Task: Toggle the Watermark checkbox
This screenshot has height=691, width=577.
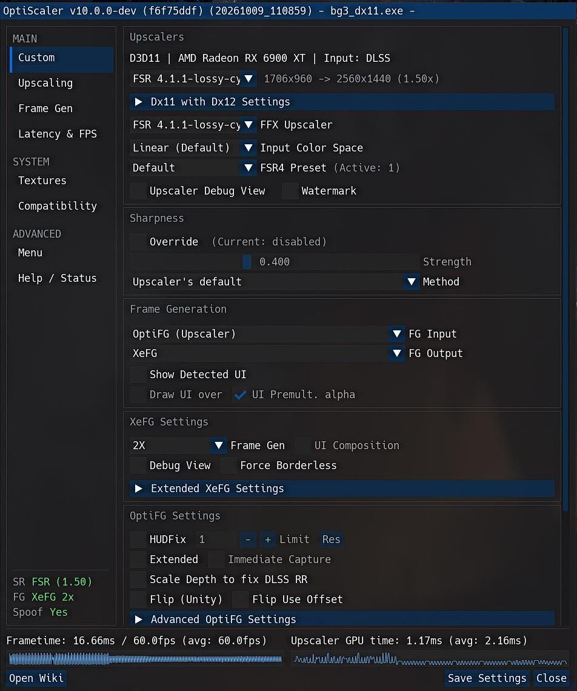Action: pos(290,191)
